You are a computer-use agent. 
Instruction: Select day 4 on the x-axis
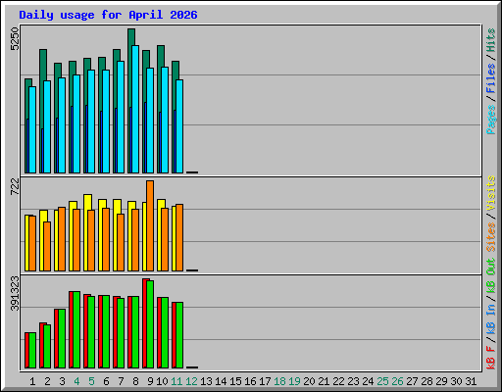coord(76,381)
